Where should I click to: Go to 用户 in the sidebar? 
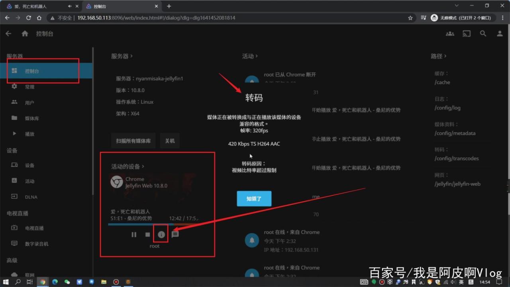pyautogui.click(x=46, y=102)
